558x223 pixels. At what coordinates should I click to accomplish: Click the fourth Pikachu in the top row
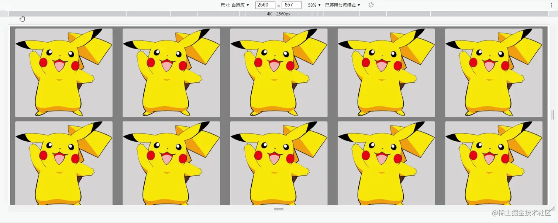pyautogui.click(x=386, y=72)
